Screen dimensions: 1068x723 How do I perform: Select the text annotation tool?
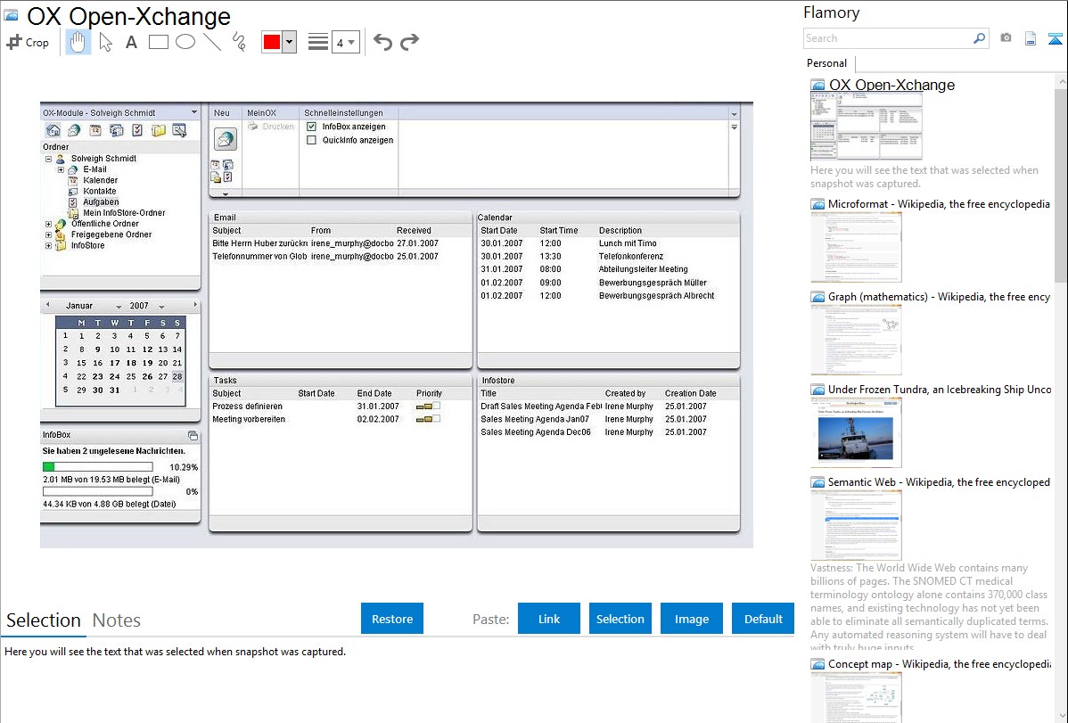tap(131, 42)
